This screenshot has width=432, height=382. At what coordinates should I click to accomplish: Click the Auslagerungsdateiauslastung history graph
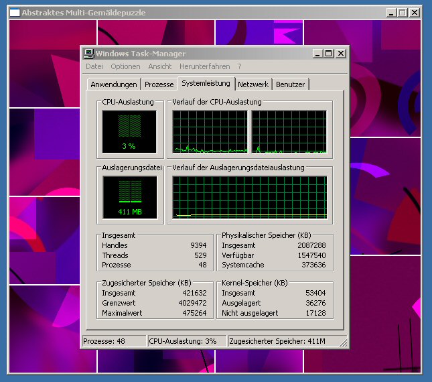coord(250,197)
